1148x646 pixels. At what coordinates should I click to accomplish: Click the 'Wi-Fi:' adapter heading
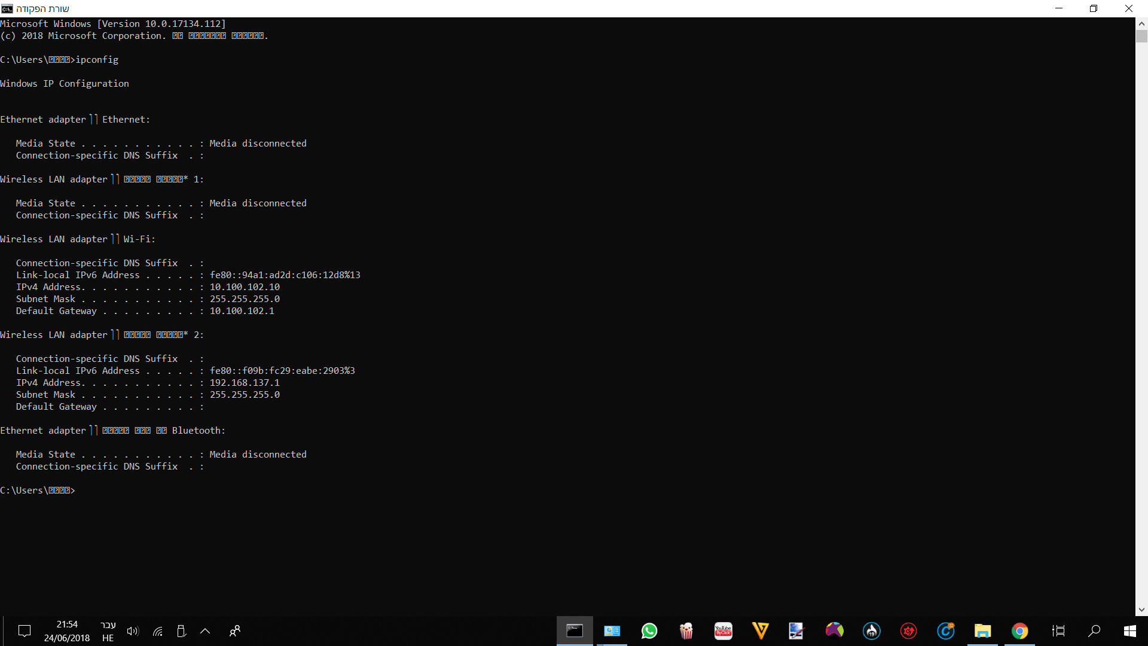click(139, 239)
